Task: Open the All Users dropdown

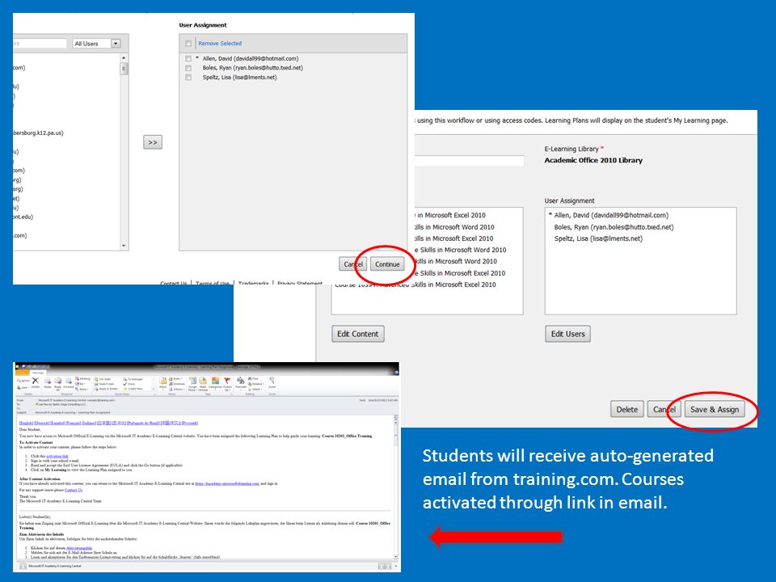Action: (x=96, y=44)
